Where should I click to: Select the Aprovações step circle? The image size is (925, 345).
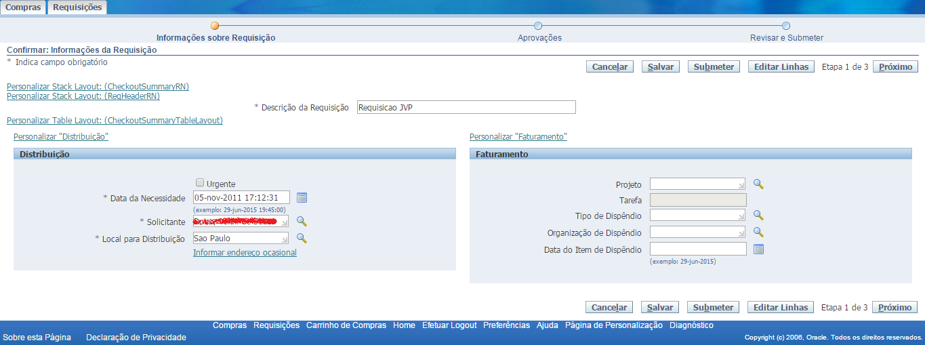click(x=538, y=26)
